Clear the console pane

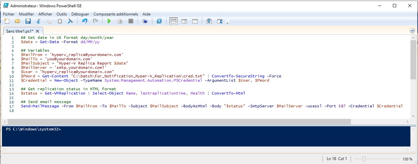[x=70, y=21]
